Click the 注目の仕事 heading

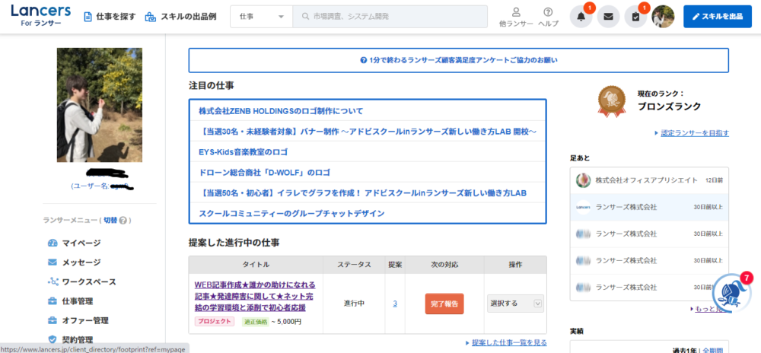point(211,86)
